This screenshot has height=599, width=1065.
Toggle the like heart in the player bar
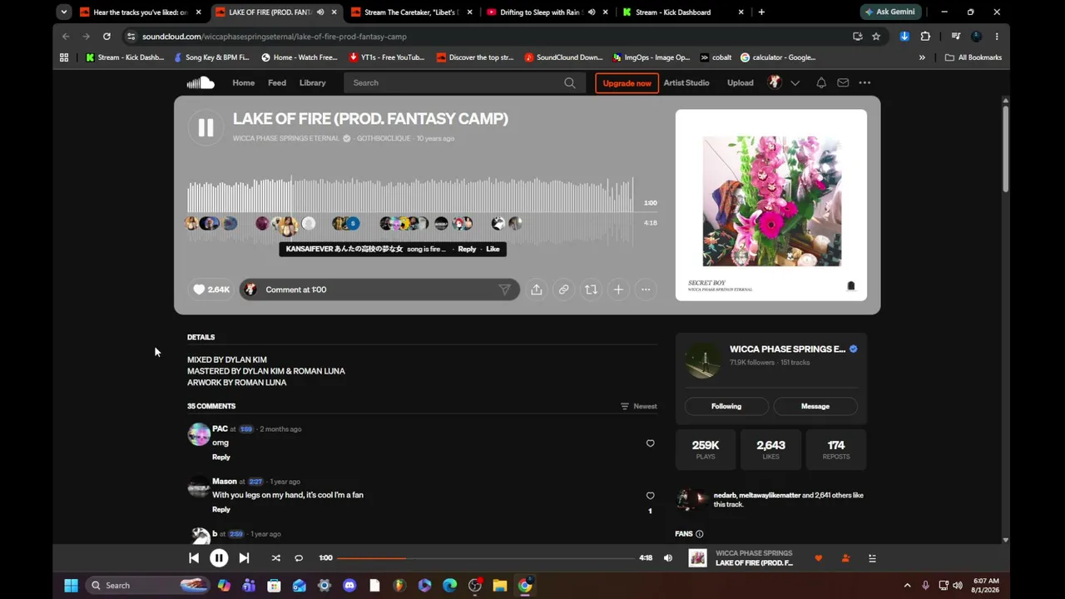[818, 558]
